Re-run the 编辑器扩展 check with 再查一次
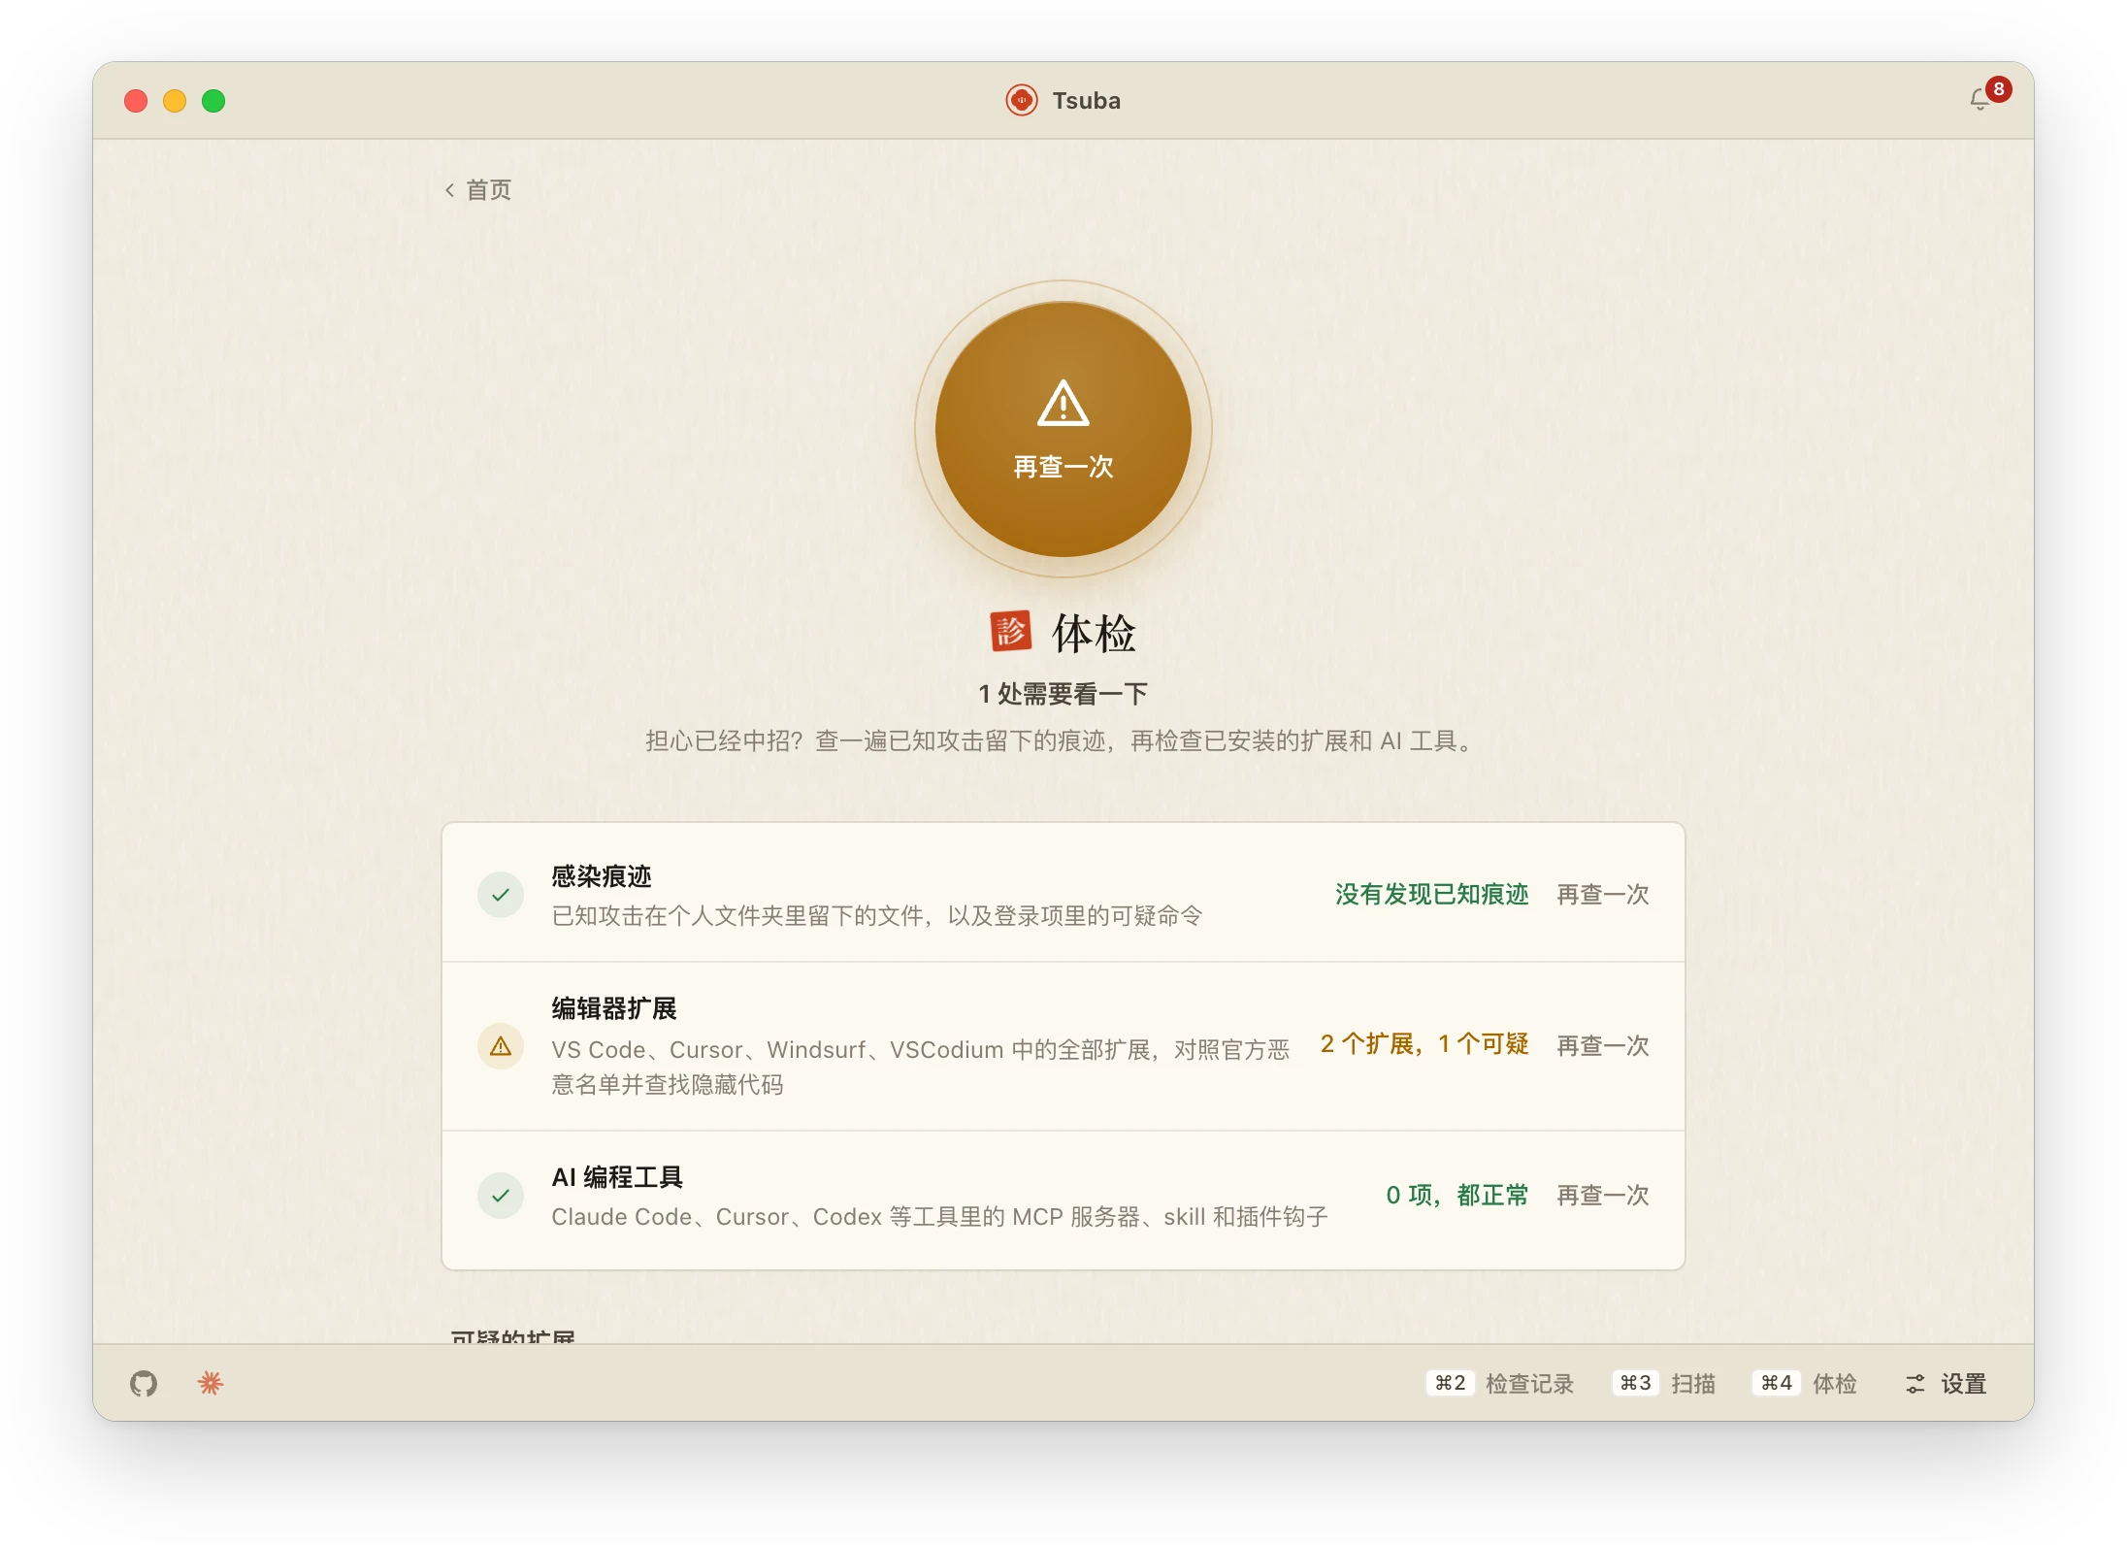 point(1603,1045)
